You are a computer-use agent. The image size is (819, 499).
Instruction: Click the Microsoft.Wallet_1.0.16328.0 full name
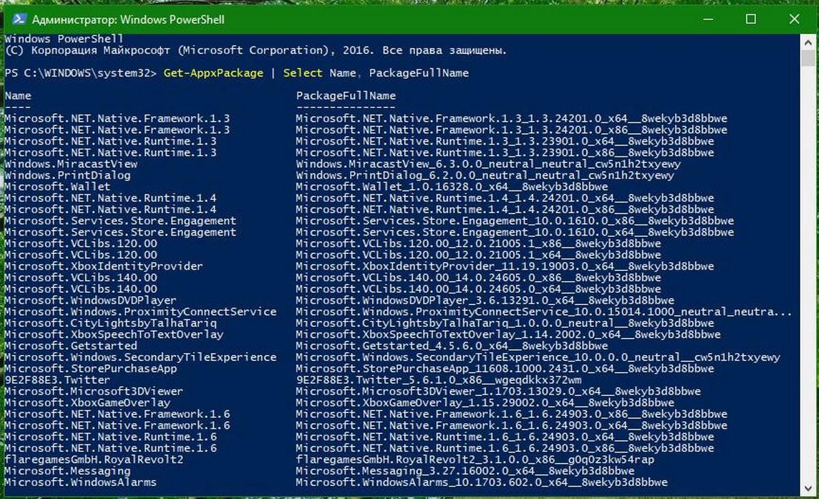point(452,186)
